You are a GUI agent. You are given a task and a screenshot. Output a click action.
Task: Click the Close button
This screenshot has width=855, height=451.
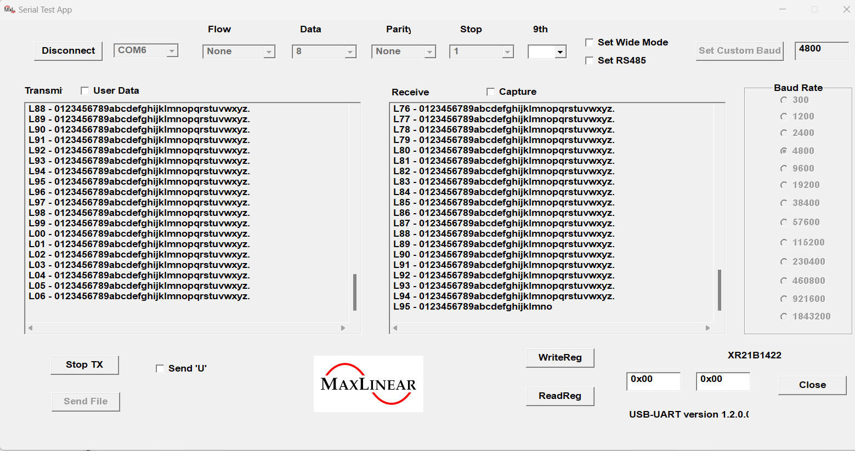point(812,385)
